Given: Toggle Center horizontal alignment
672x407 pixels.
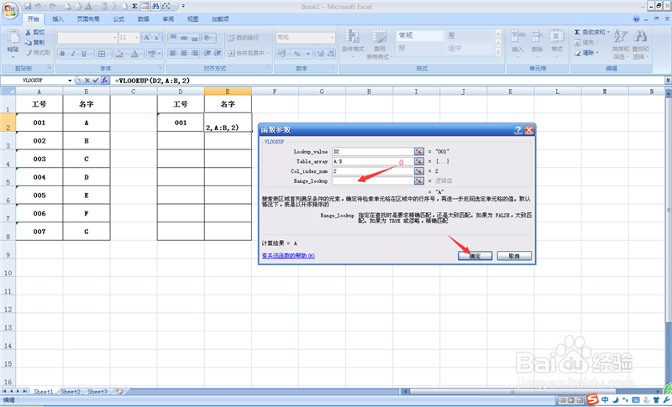Looking at the screenshot, I should click(184, 53).
